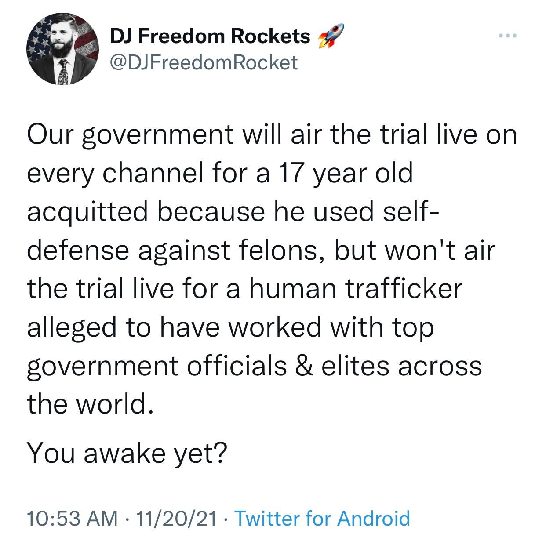The image size is (546, 541).
Task: Open DJ Freedom Rockets profile picture
Action: point(62,48)
